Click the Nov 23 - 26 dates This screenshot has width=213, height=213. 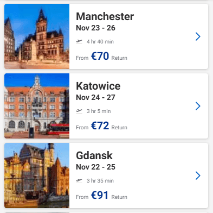95,28
